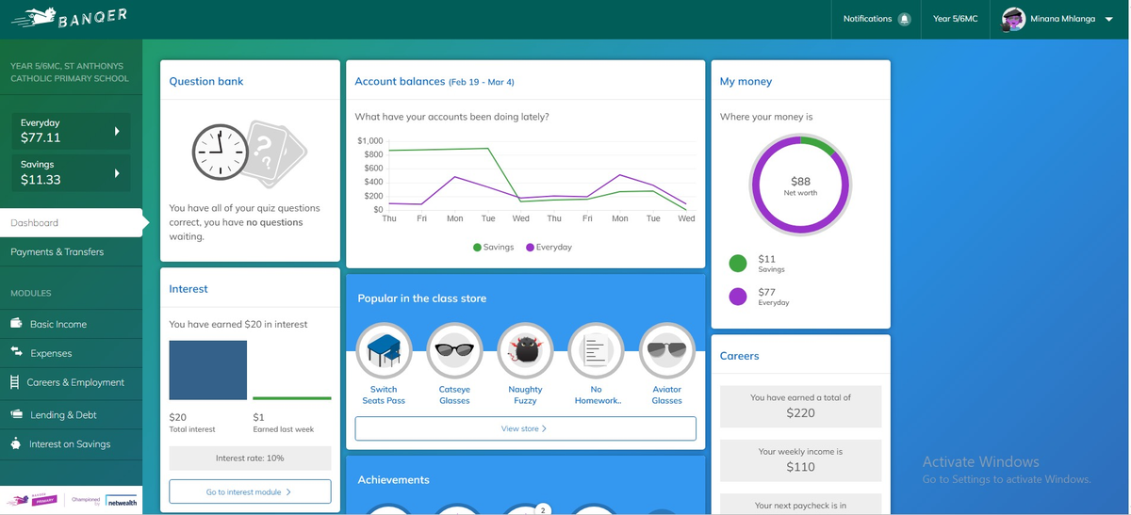
Task: Click the View store button
Action: click(525, 428)
